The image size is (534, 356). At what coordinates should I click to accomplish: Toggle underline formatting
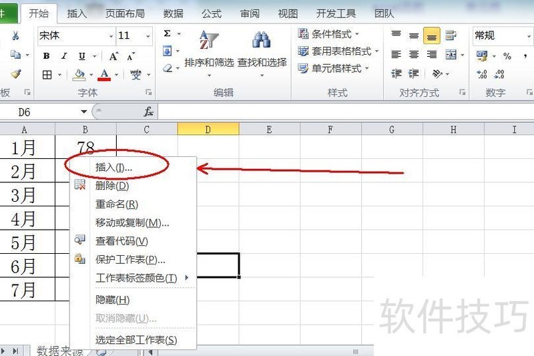(x=81, y=56)
